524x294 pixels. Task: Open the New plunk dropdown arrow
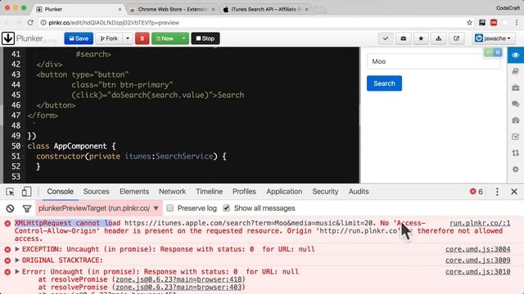tap(183, 38)
